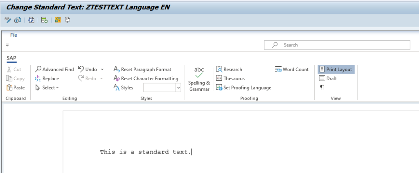Click the orange grid help icon

[58, 20]
